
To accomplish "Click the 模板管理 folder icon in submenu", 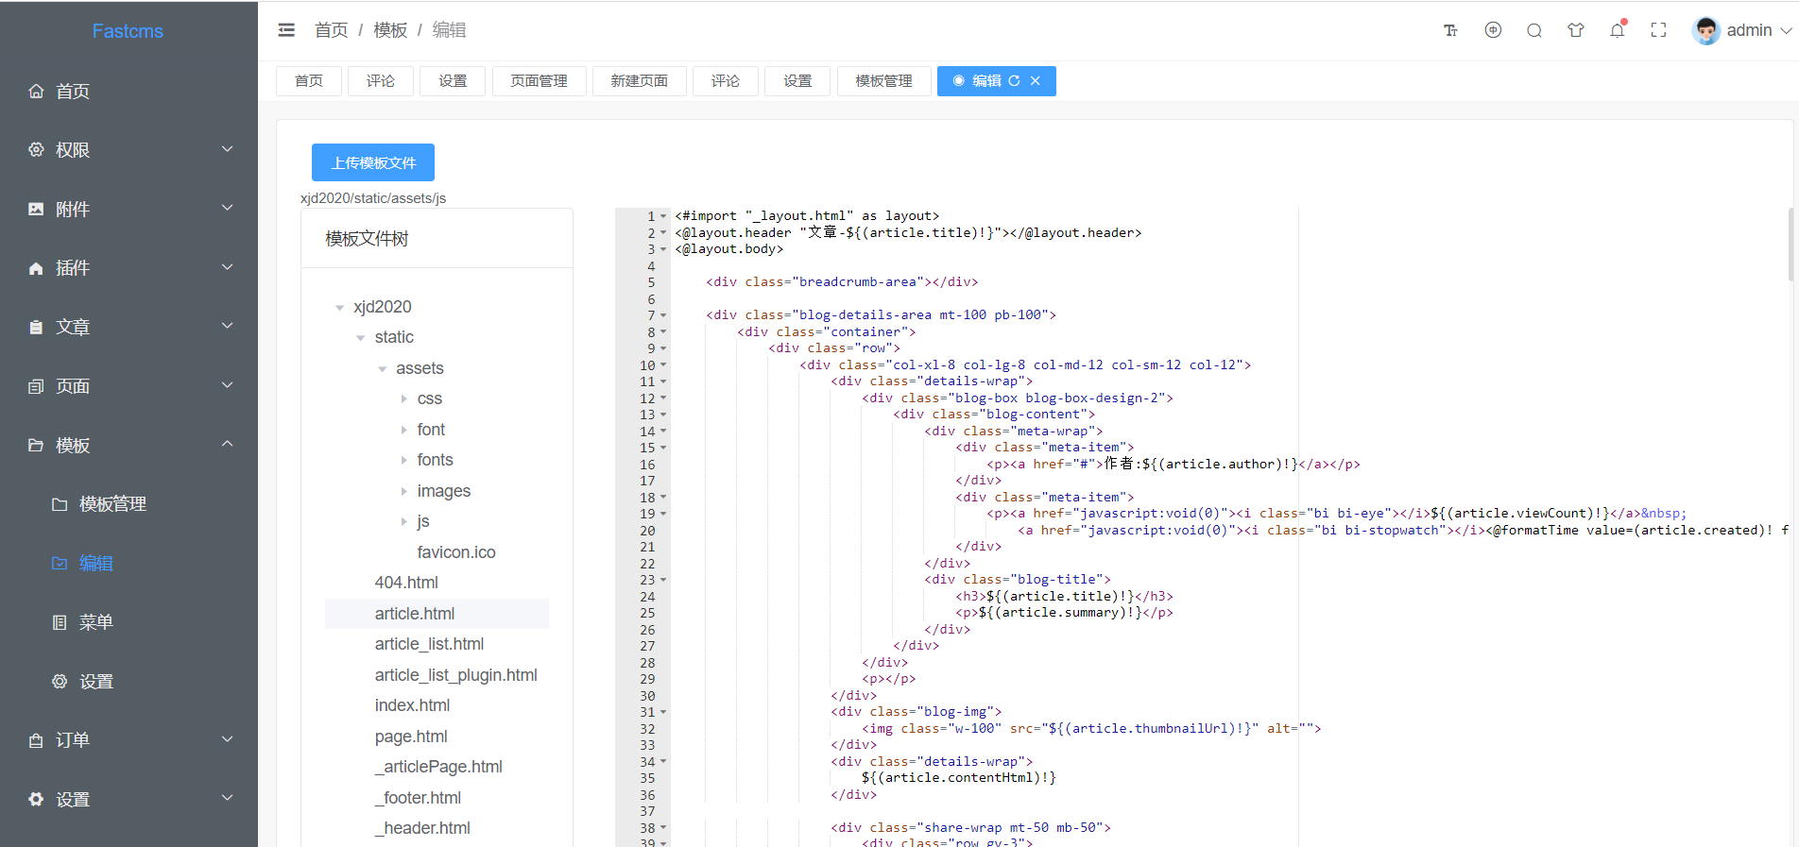I will point(60,504).
